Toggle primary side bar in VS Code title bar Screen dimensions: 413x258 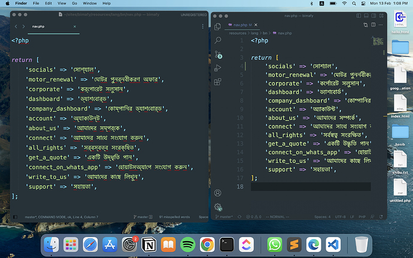(359, 16)
